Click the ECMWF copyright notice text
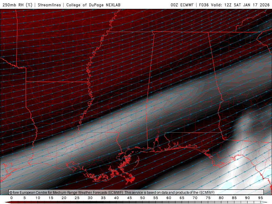 pyautogui.click(x=112, y=192)
